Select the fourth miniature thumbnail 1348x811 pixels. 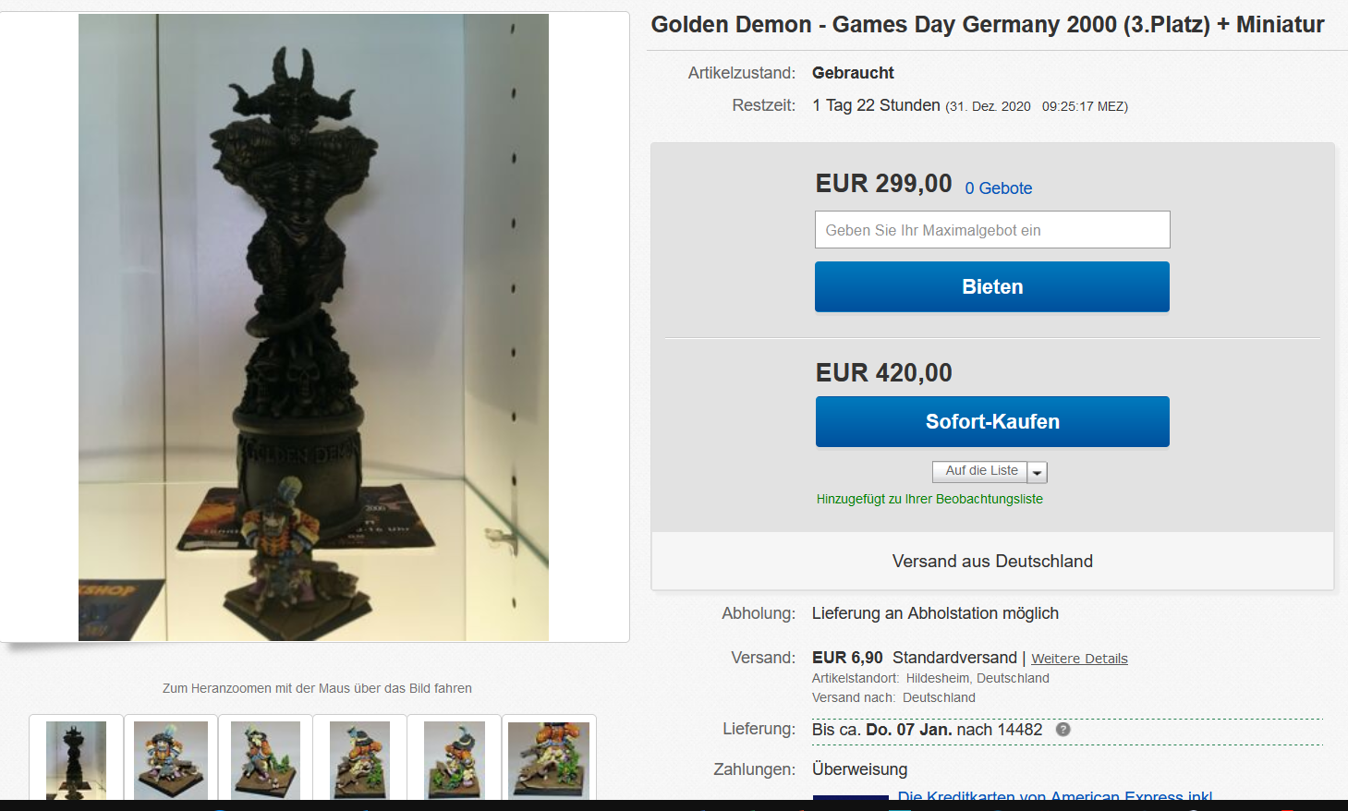(x=359, y=759)
